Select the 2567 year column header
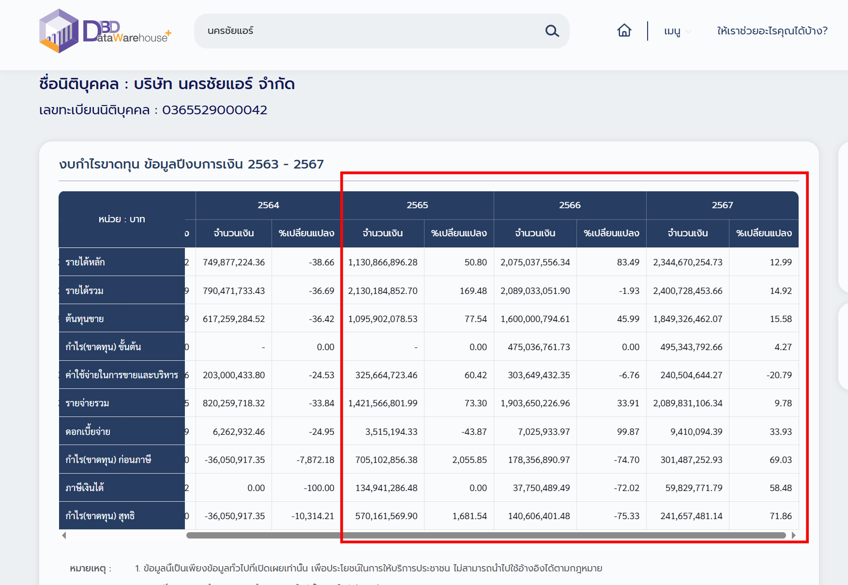Image resolution: width=848 pixels, height=585 pixels. [x=722, y=205]
